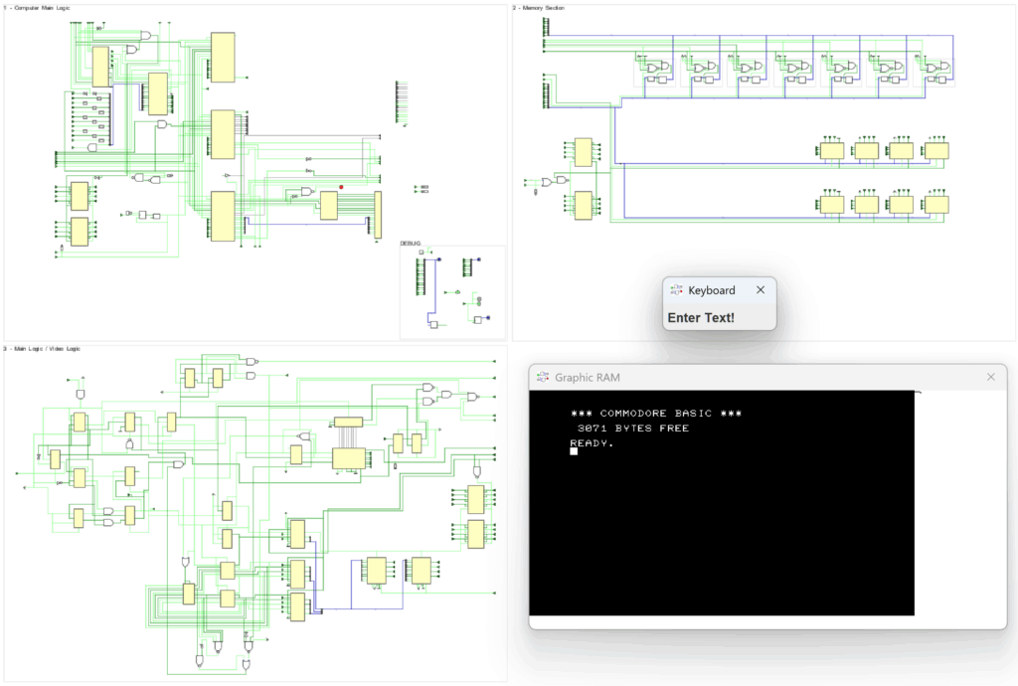The width and height of the screenshot is (1018, 686).
Task: Click the white cursor block under READY
Action: 574,451
